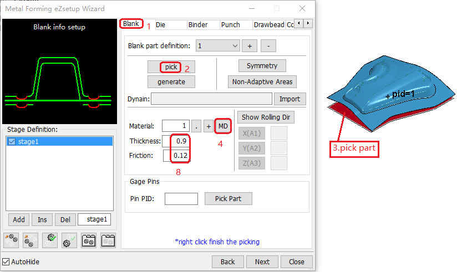Screen dimensions: 457x272
Task: Click the dark gear icon with faded checkmark
Action: [69, 240]
